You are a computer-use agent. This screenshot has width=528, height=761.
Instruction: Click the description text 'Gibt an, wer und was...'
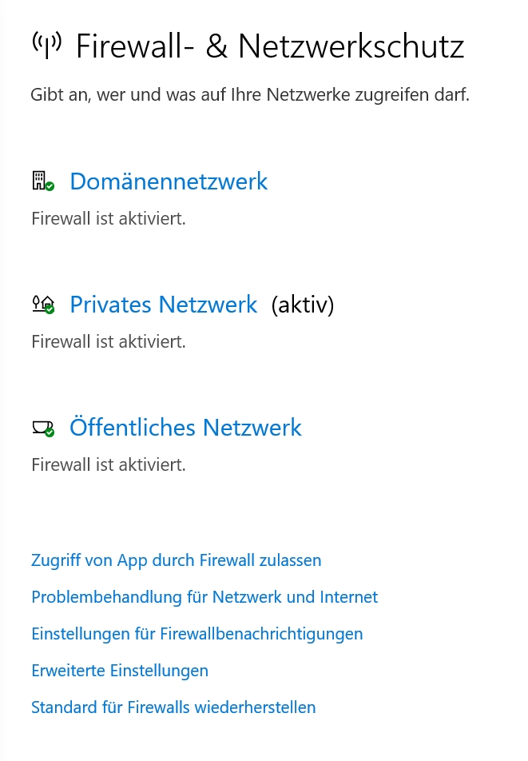[249, 95]
